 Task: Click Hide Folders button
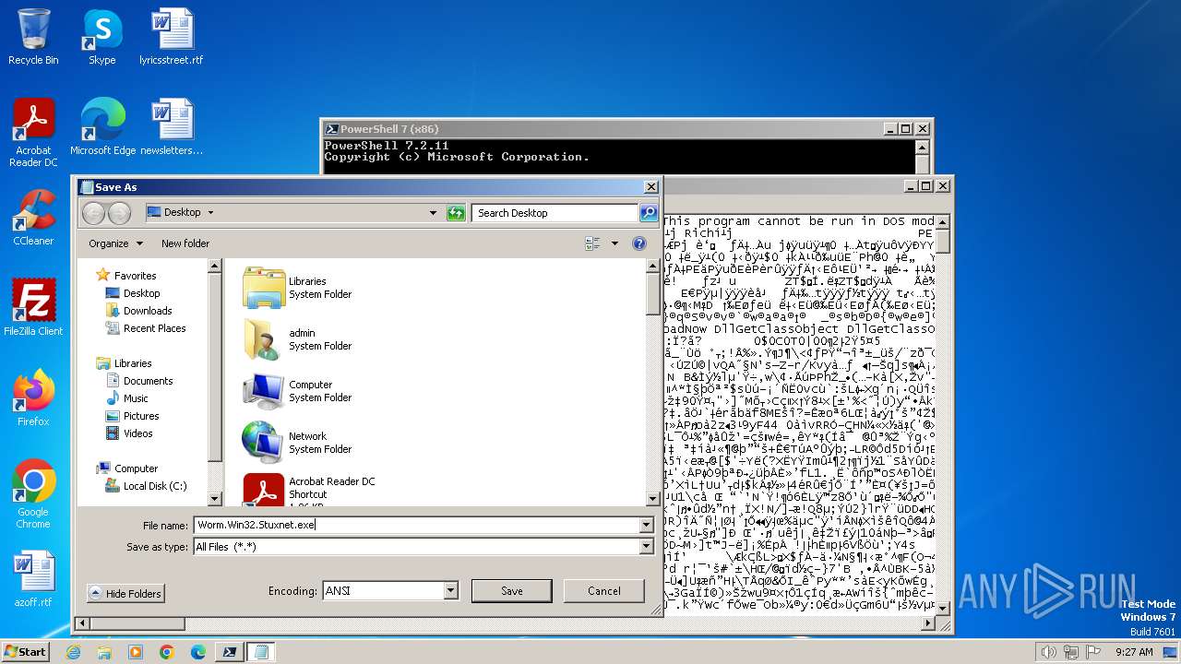[x=125, y=594]
